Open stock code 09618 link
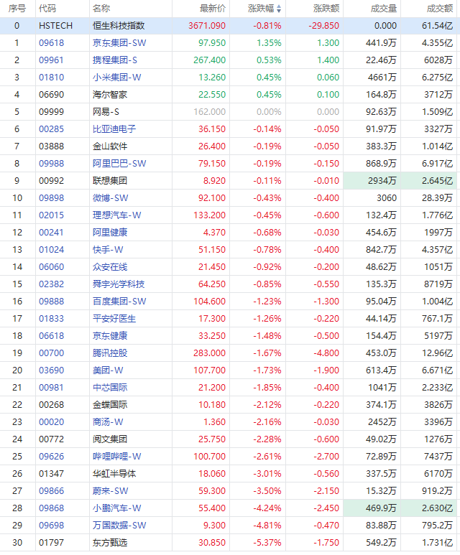Screen dimensions: 460x555 coord(51,43)
